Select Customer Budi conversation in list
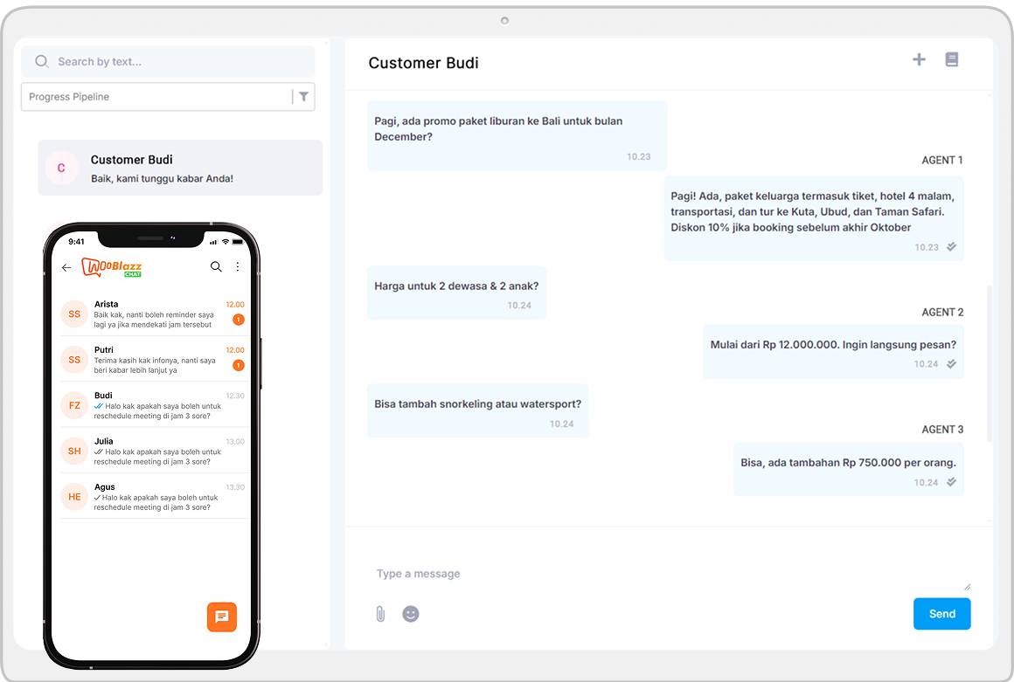The image size is (1014, 682). pyautogui.click(x=180, y=168)
